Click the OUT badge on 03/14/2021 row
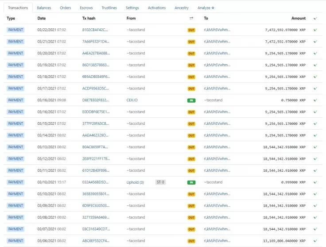This screenshot has width=326, height=247. (x=191, y=135)
